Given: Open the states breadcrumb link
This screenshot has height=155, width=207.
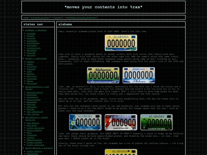Looking at the screenshot, I should coord(58,17).
